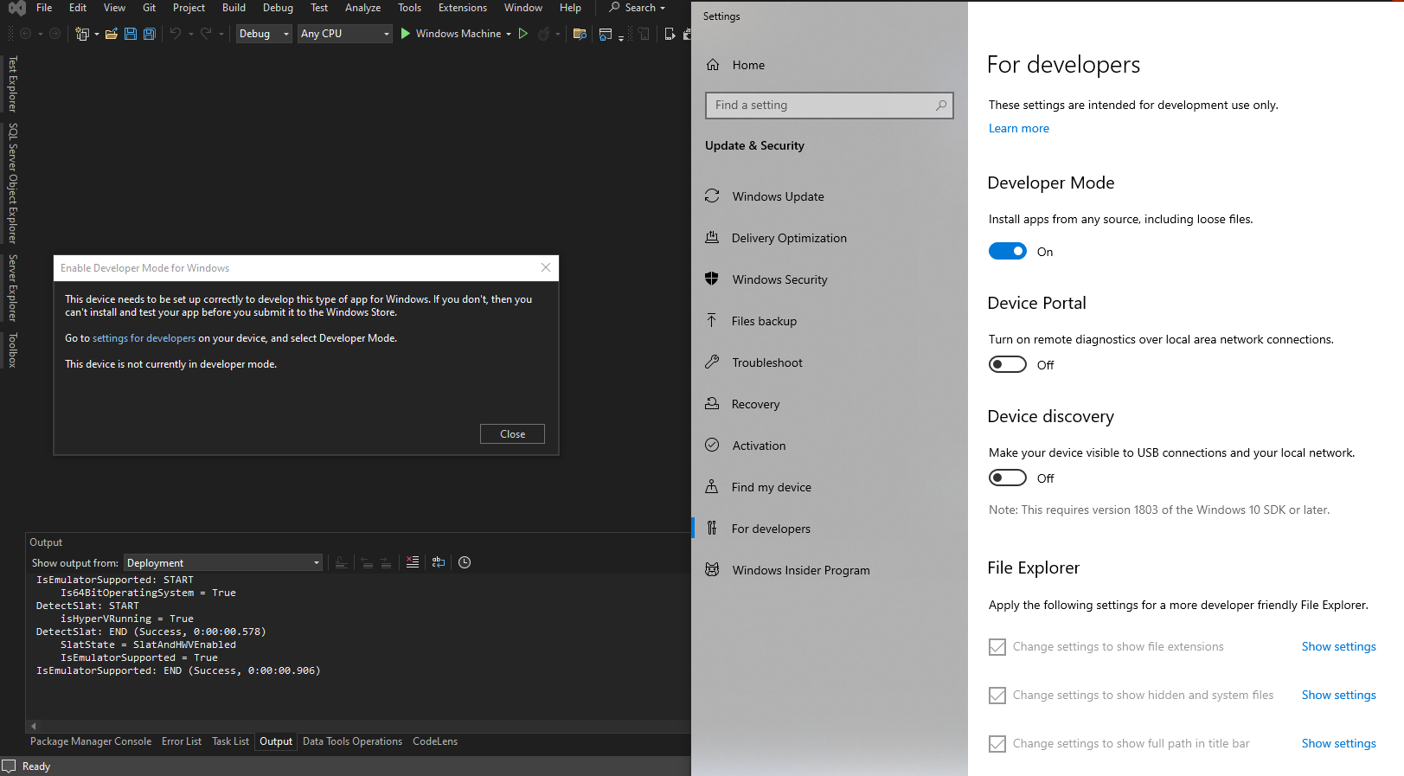Click the Find a setting search box
1404x776 pixels.
click(x=829, y=105)
